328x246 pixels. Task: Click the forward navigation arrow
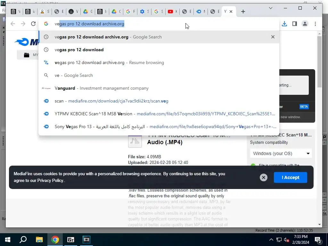click(23, 24)
